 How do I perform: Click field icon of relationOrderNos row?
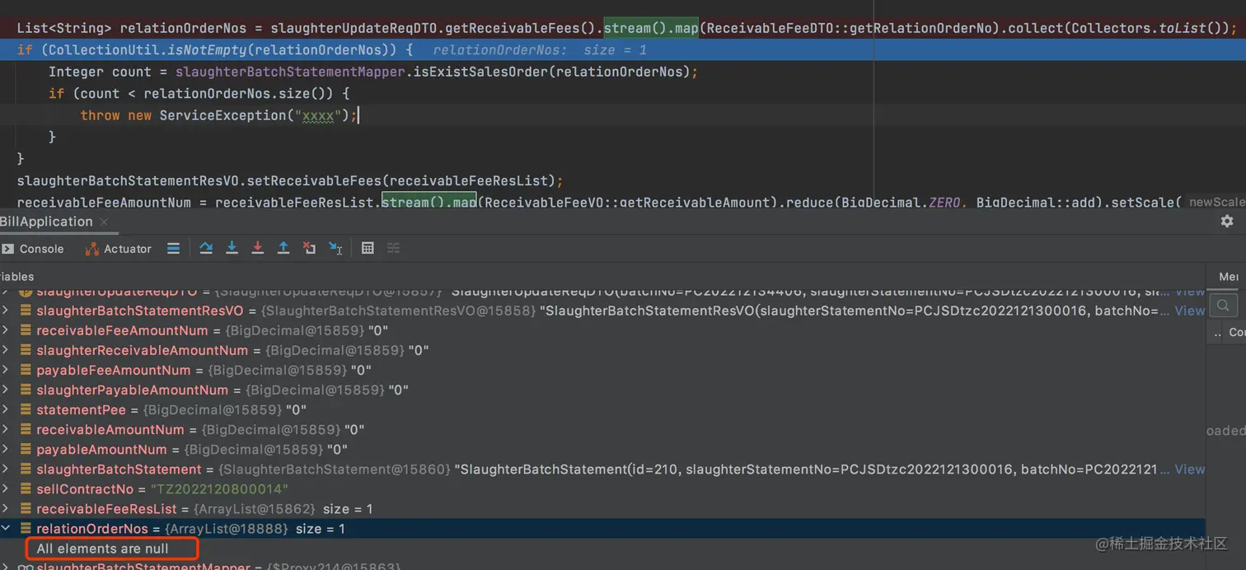coord(26,528)
